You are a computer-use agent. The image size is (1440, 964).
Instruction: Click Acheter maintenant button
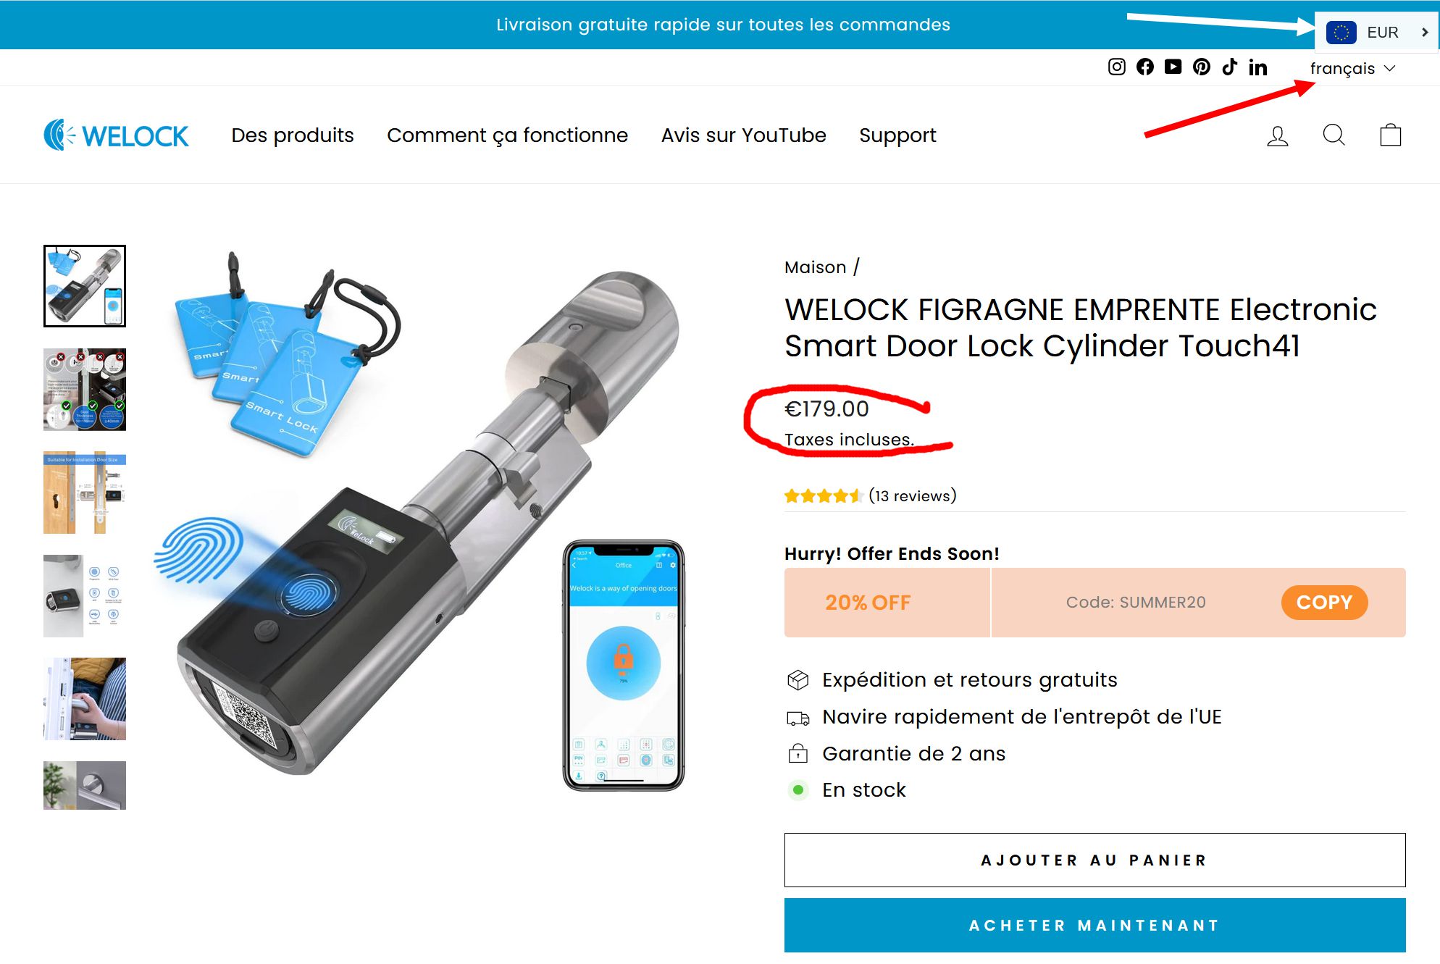pos(1094,926)
